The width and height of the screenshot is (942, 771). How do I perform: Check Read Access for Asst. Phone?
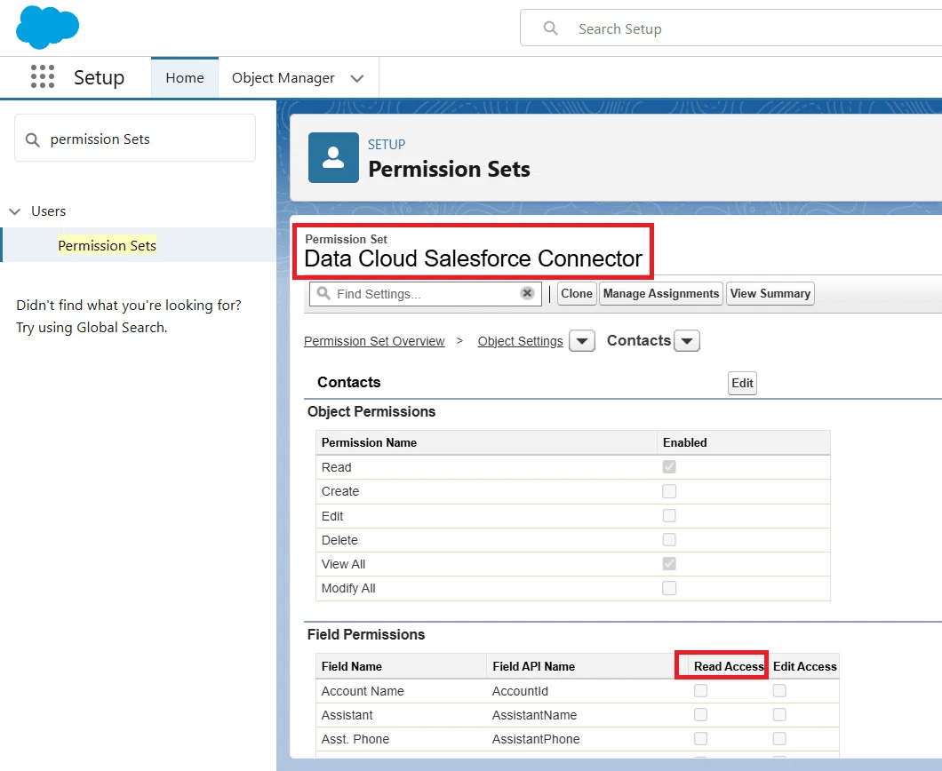700,738
